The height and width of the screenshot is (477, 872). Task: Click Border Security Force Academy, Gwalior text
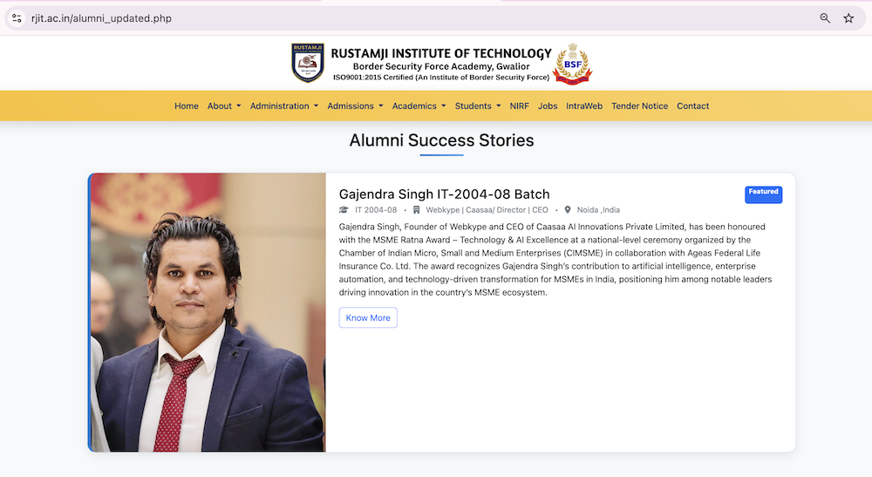(x=441, y=66)
